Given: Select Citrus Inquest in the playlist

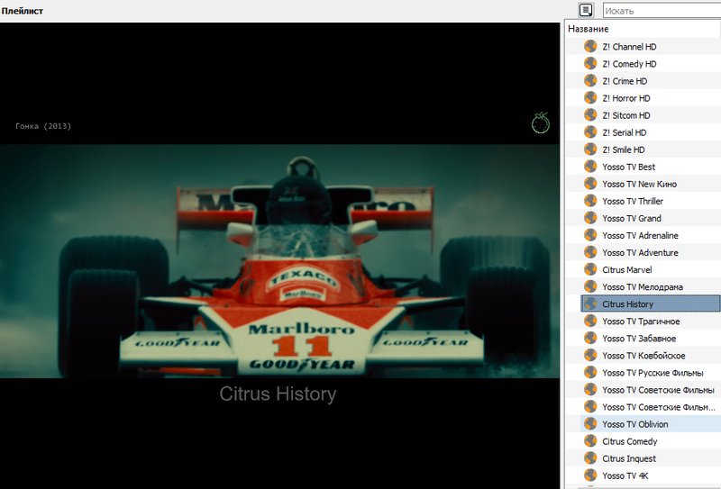Looking at the screenshot, I should pos(628,458).
